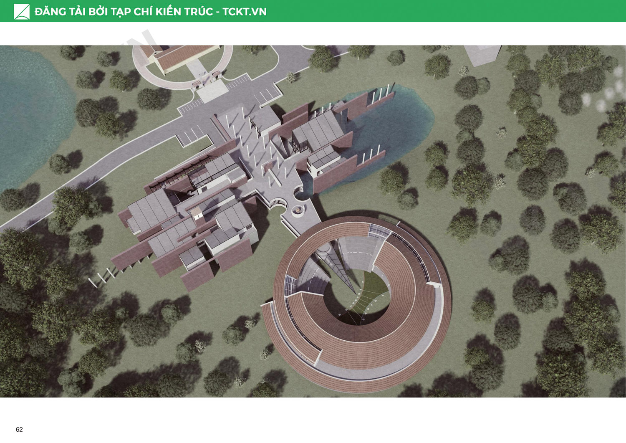Click the semicircular plaza around the red-roofed building
Viewport: 626px width, 443px height.
pos(146,70)
